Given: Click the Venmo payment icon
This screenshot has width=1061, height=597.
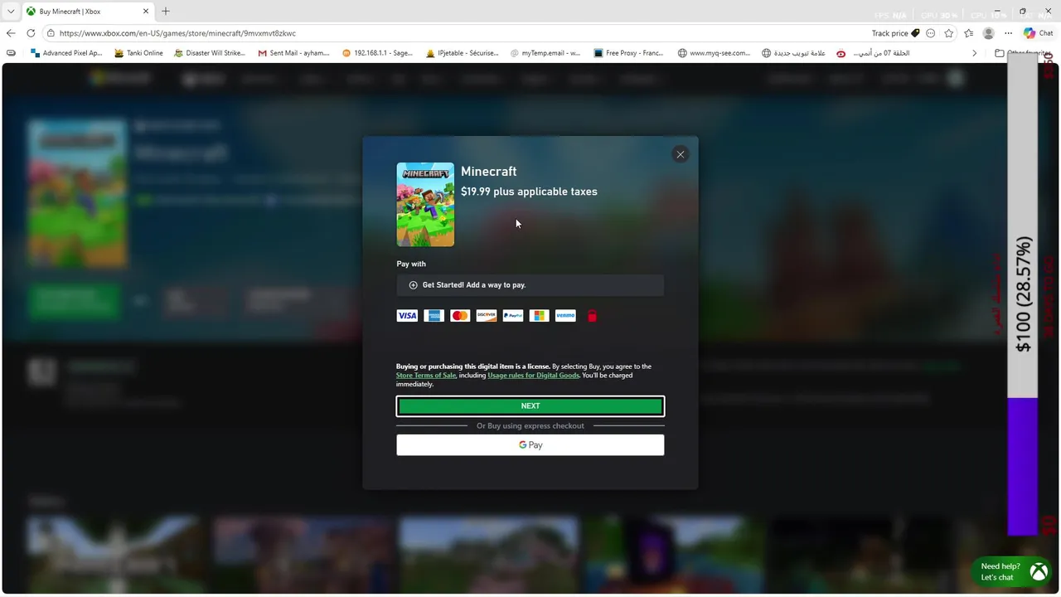Looking at the screenshot, I should (565, 316).
